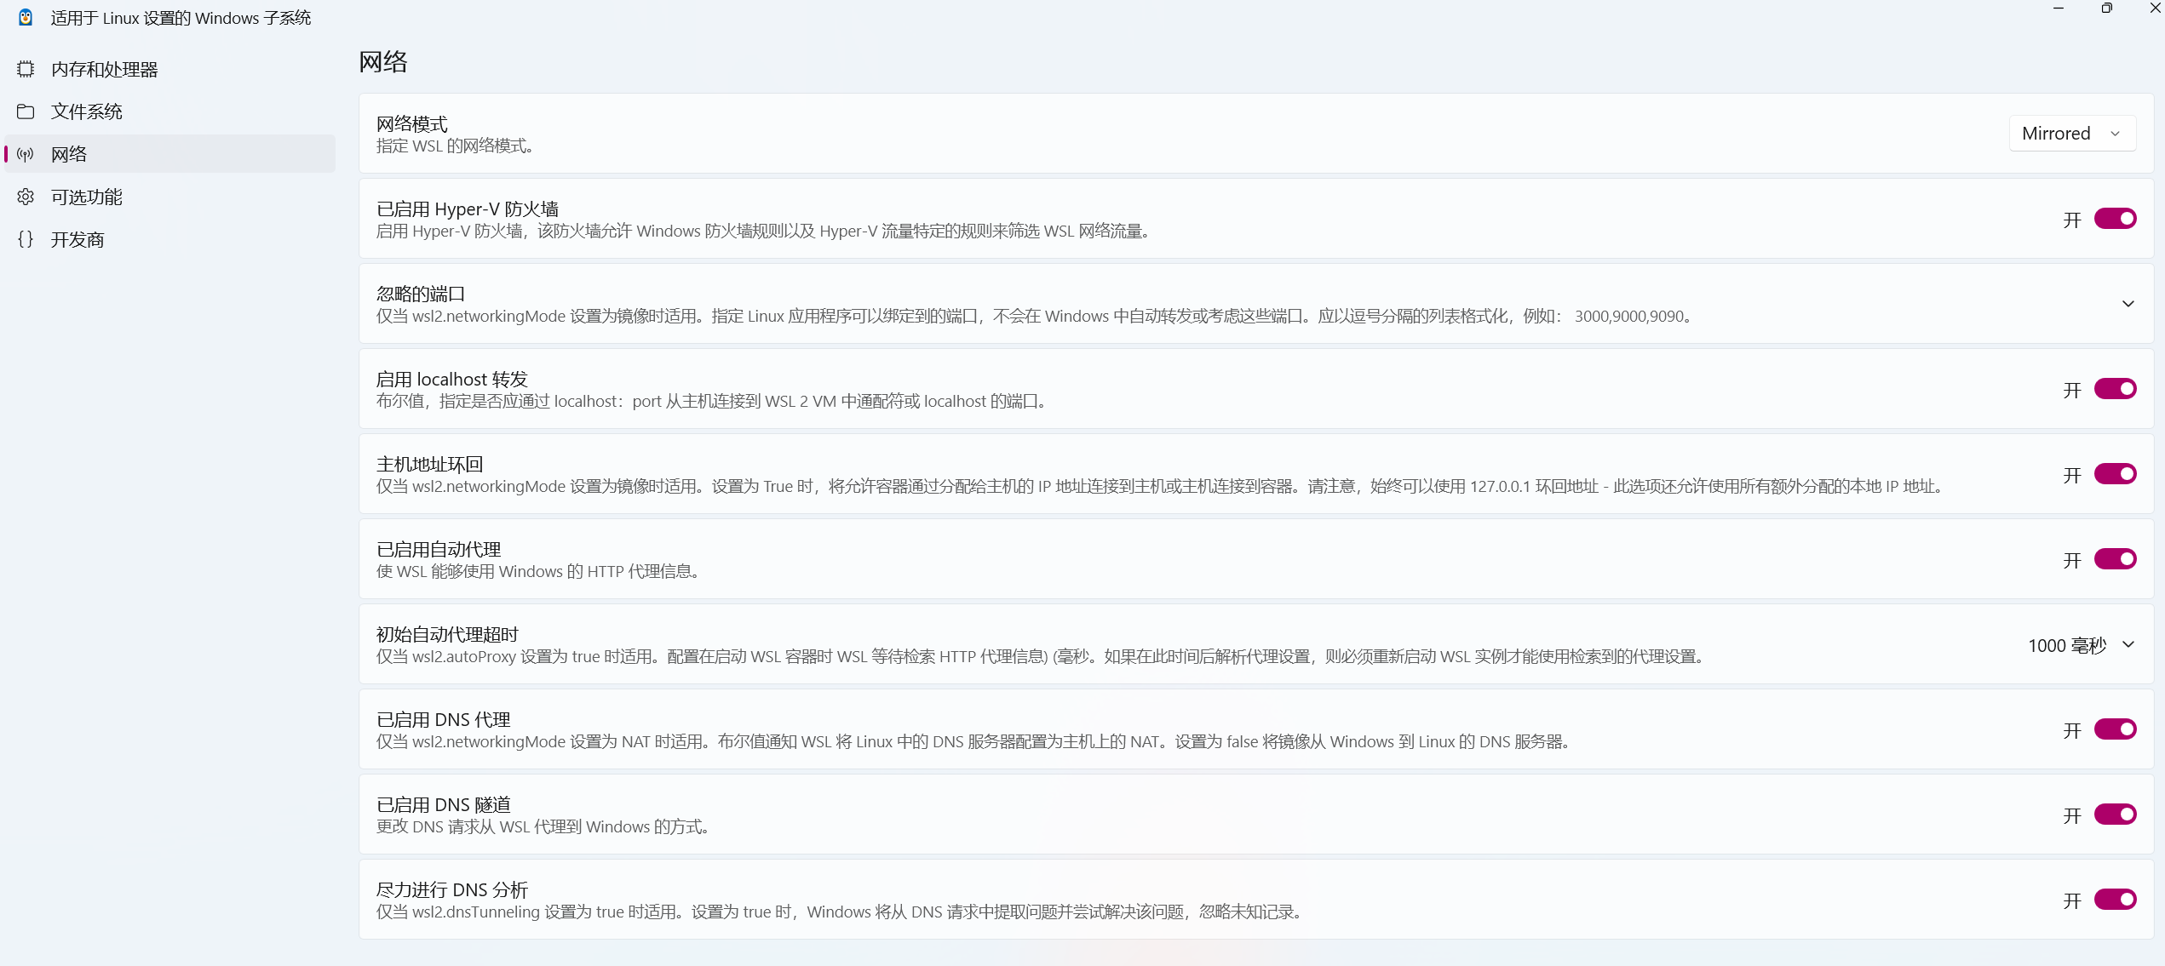Disable the DNS tunneling toggle

[x=2115, y=815]
